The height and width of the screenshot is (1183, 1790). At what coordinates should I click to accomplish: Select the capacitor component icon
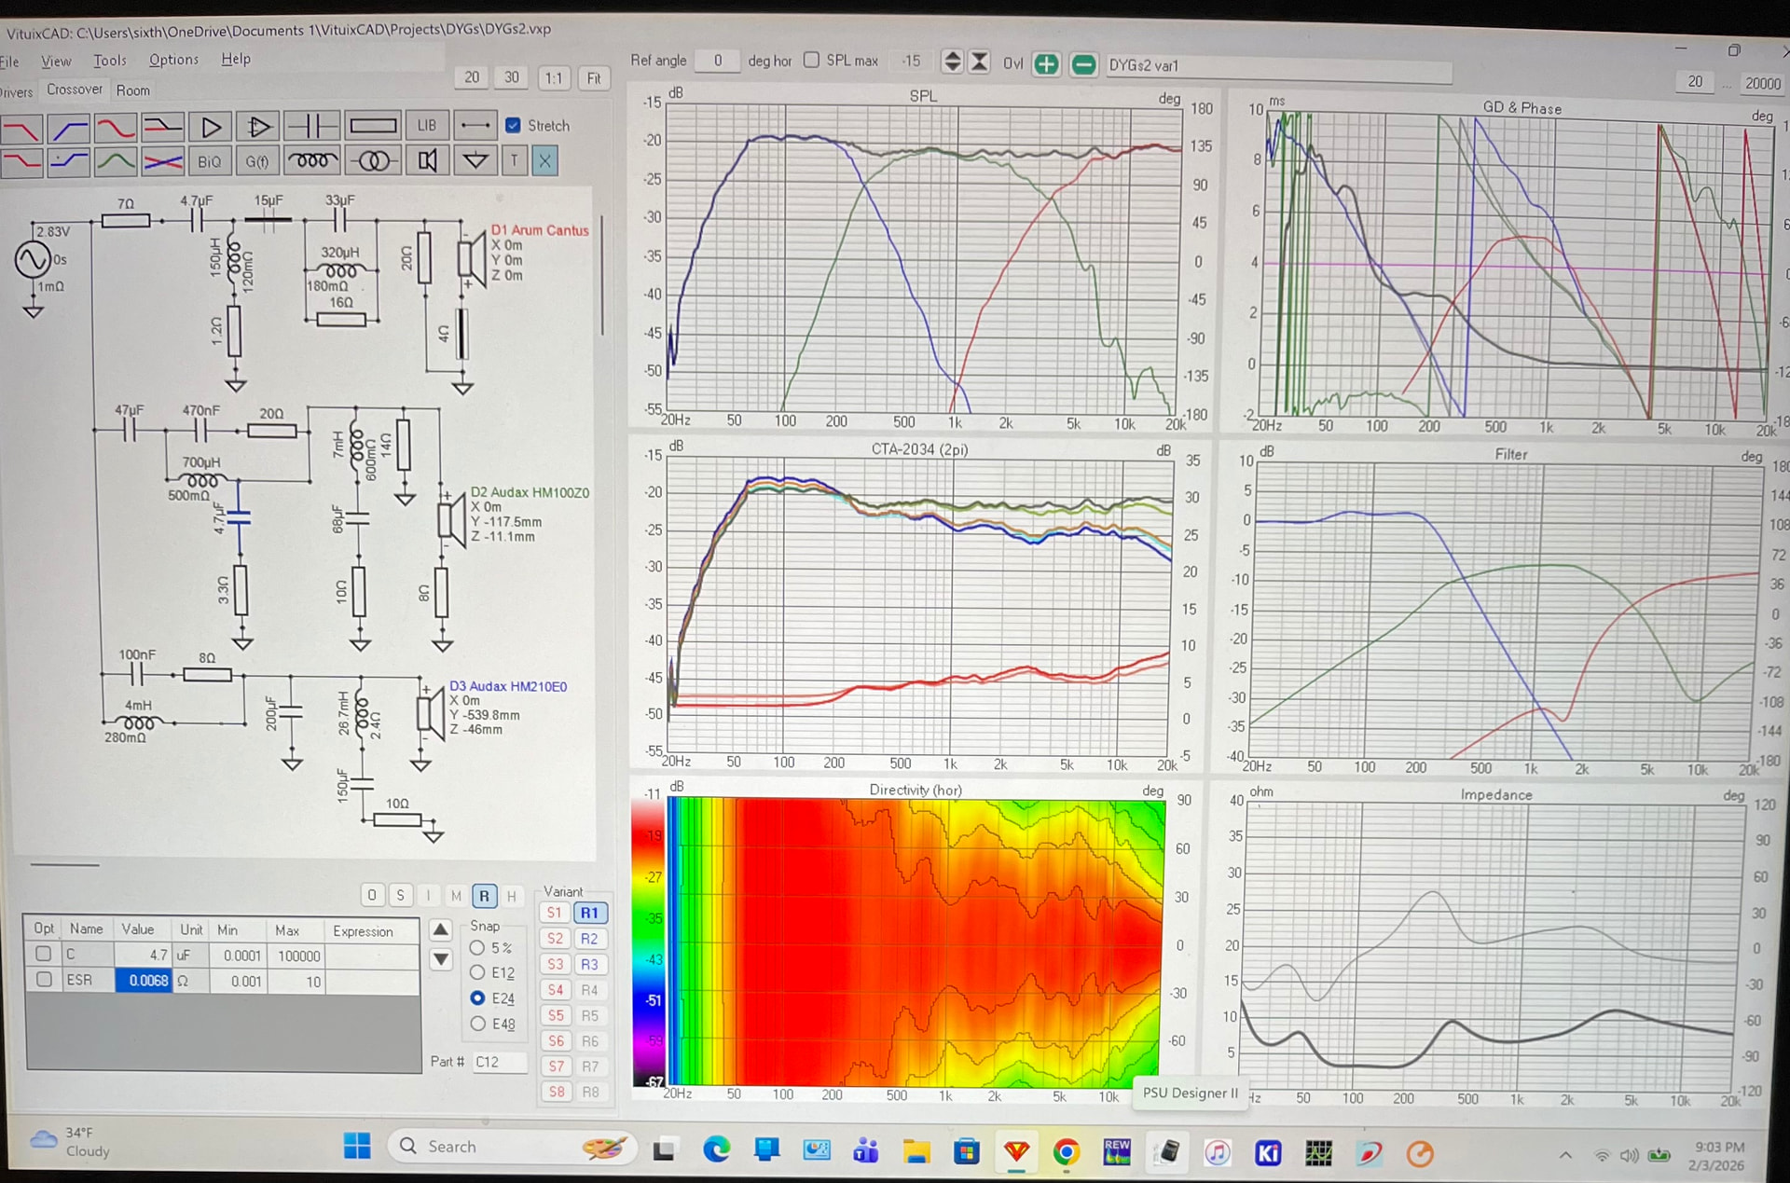(x=312, y=126)
